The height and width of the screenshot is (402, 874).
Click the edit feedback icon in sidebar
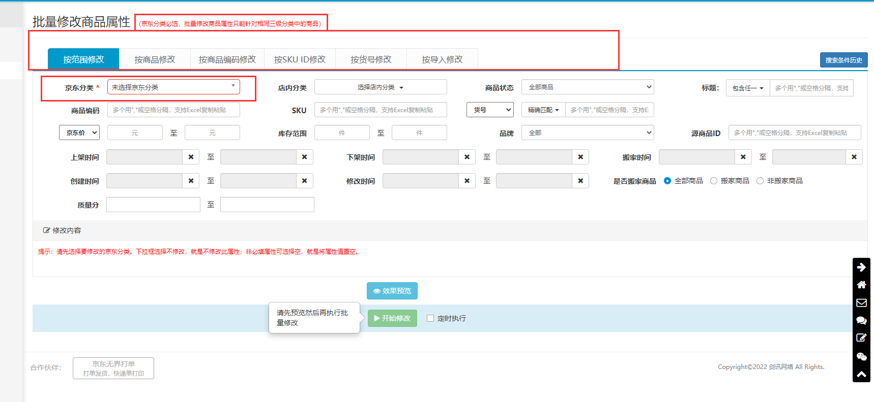tap(861, 338)
